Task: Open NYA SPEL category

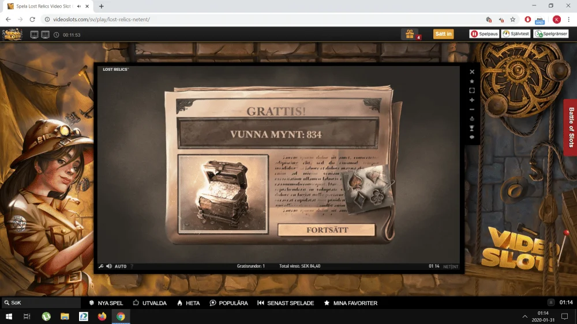Action: [106, 303]
